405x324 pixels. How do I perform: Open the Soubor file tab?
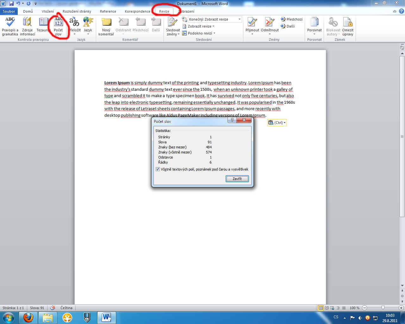coord(9,11)
